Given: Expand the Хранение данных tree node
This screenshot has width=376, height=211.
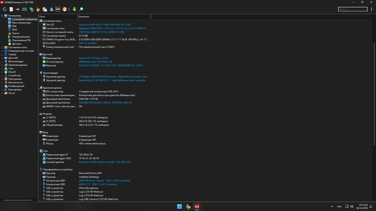Looking at the screenshot, I should click(x=2, y=65).
